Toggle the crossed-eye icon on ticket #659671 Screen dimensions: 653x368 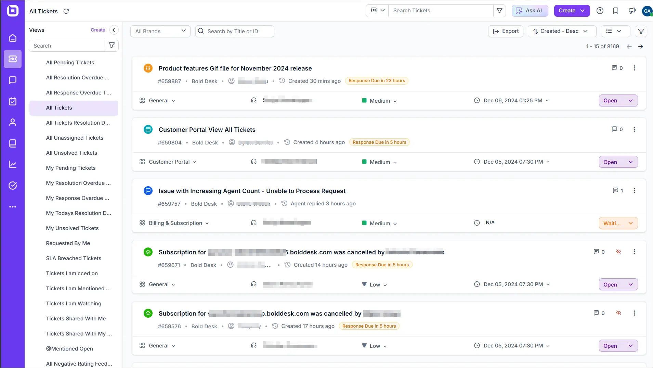pyautogui.click(x=618, y=252)
